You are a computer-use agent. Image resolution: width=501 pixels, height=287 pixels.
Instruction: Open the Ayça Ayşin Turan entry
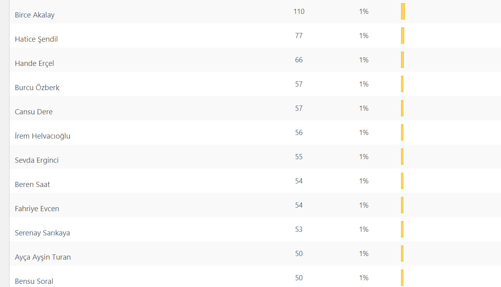[42, 257]
